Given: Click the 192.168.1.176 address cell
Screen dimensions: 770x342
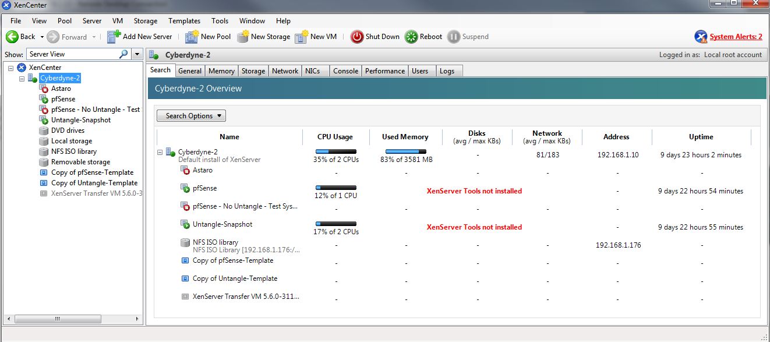Looking at the screenshot, I should point(618,245).
